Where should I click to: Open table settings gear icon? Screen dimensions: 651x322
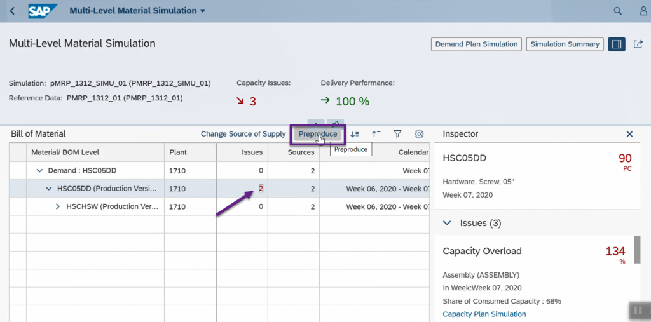[x=419, y=134]
